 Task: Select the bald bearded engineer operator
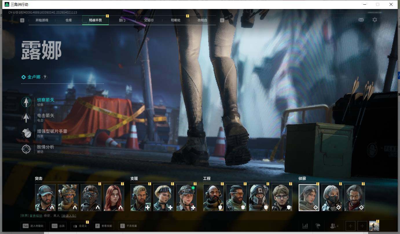[213, 197]
